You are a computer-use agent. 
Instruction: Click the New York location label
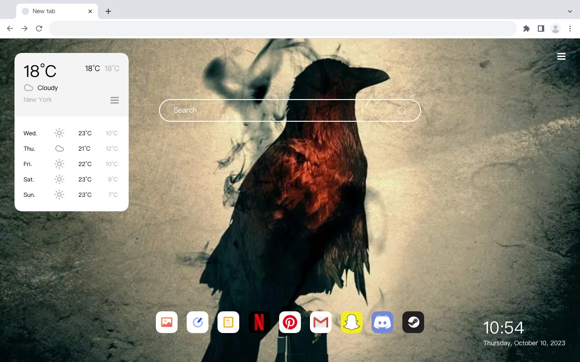pyautogui.click(x=38, y=100)
